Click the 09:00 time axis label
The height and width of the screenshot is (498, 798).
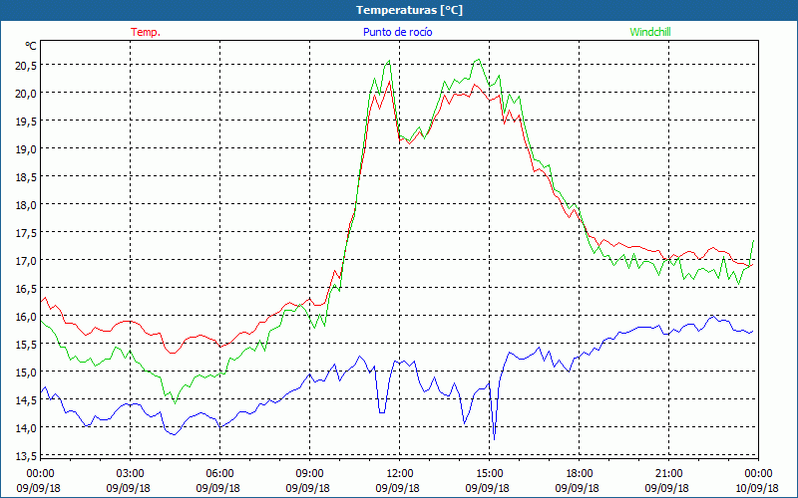(x=309, y=473)
